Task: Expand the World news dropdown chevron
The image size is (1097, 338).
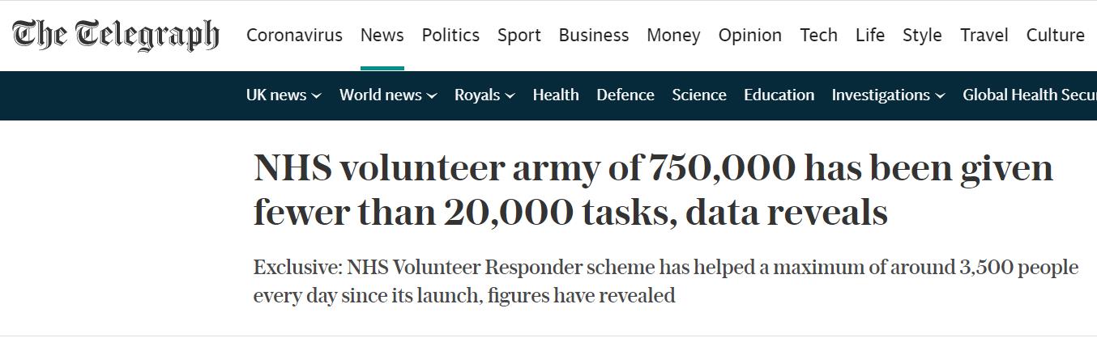Action: click(432, 96)
